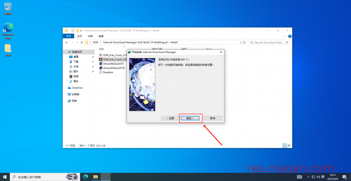This screenshot has width=351, height=181.
Task: Open the Recycle Bin desktop icon
Action: click(8, 8)
